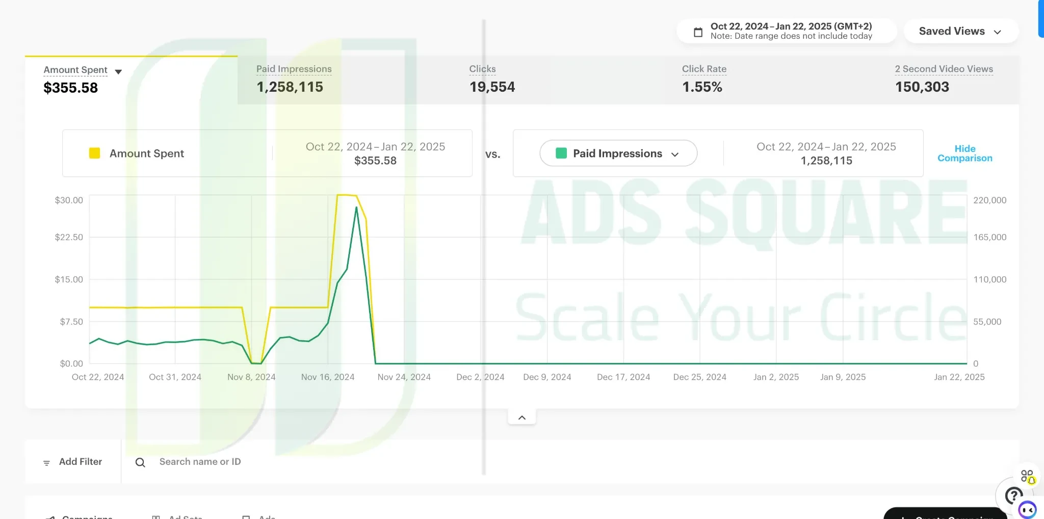Switch to the Click Rate metric tab
The width and height of the screenshot is (1044, 519).
pyautogui.click(x=770, y=80)
